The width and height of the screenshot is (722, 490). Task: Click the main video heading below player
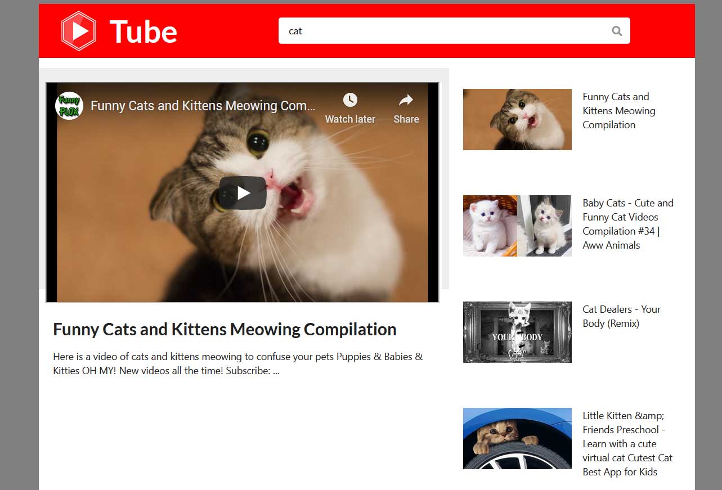pos(225,329)
